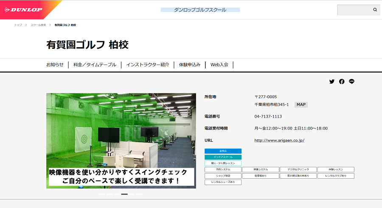This screenshot has height=208, width=382.
Task: Select the last carousel indicator
Action: (139, 194)
